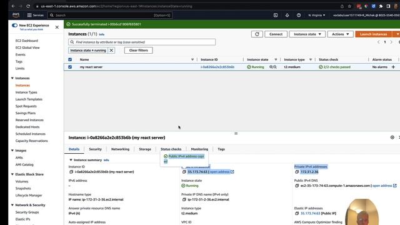Toggle the New EC2 Experience switch

[14, 25]
